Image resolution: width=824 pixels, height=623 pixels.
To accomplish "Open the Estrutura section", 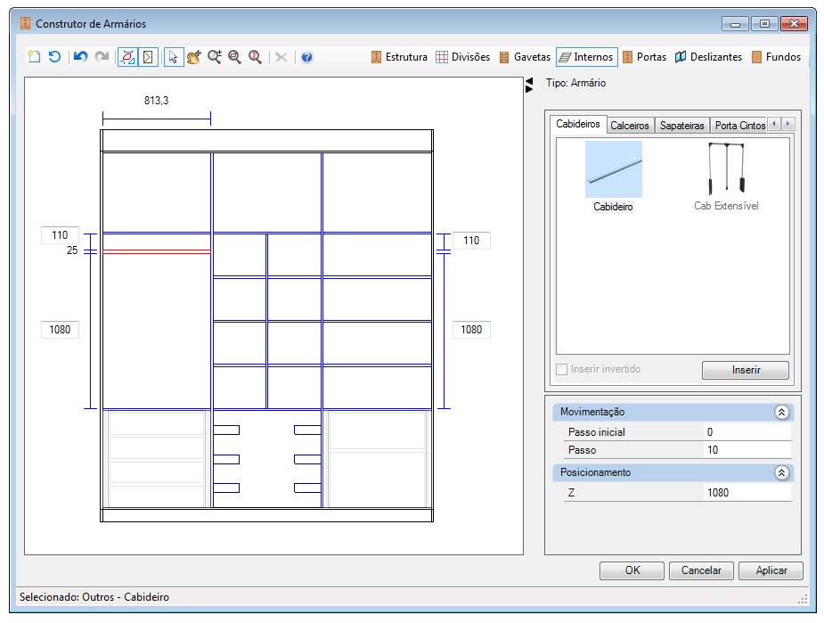I will click(x=399, y=57).
